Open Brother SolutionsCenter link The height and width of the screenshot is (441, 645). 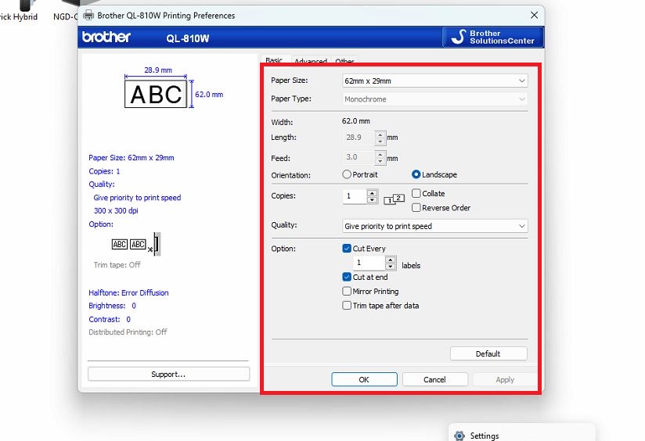tap(493, 37)
